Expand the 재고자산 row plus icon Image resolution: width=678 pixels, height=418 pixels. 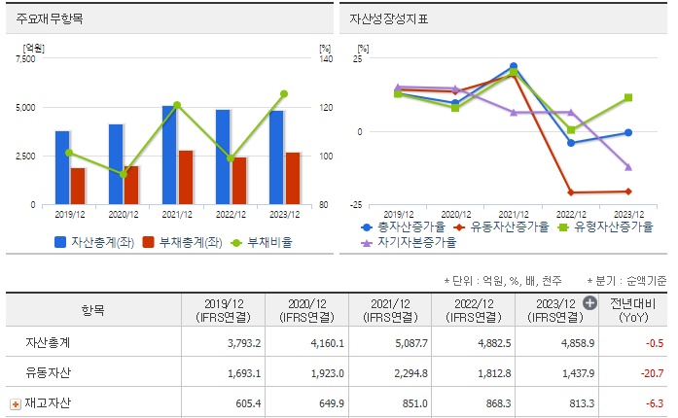[16, 404]
